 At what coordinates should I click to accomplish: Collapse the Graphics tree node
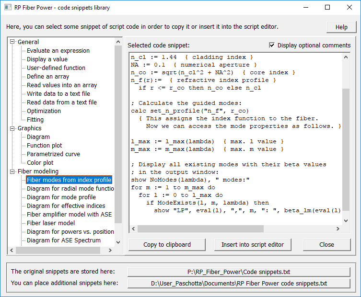[12, 128]
